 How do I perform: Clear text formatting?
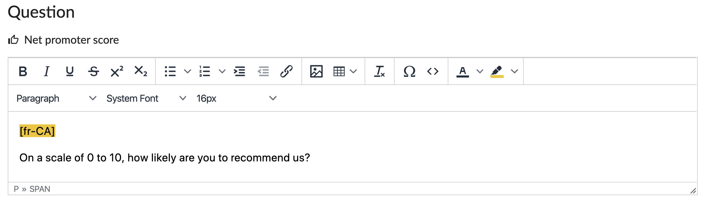tap(379, 71)
